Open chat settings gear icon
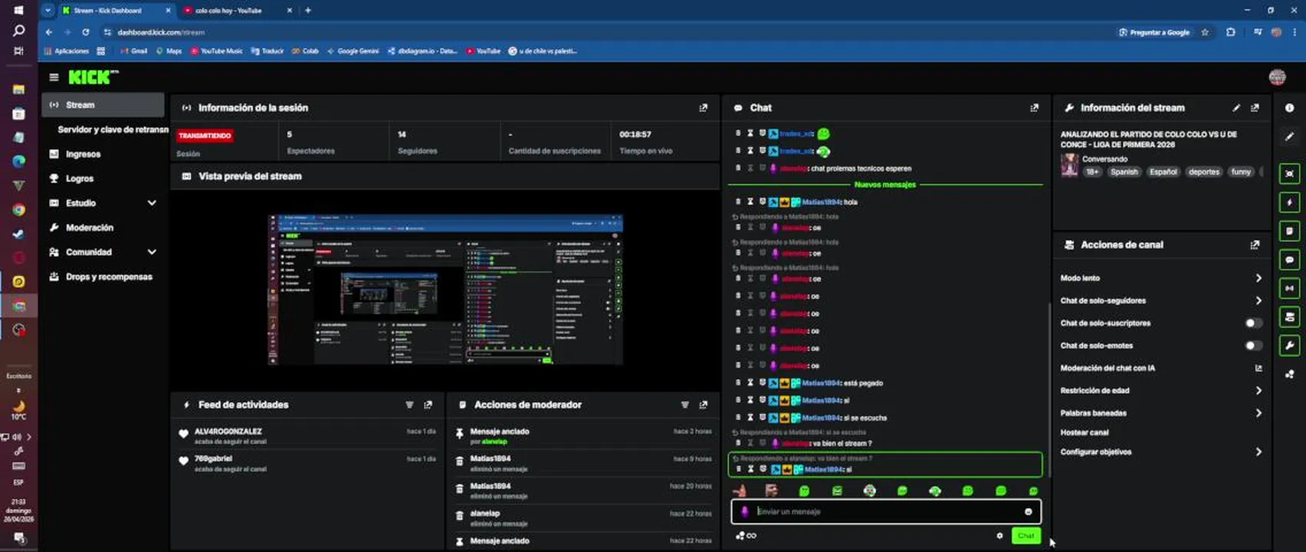 click(x=999, y=536)
